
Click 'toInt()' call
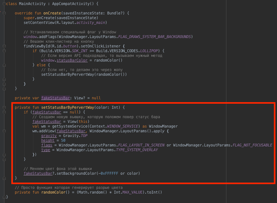pyautogui.click(x=154, y=192)
